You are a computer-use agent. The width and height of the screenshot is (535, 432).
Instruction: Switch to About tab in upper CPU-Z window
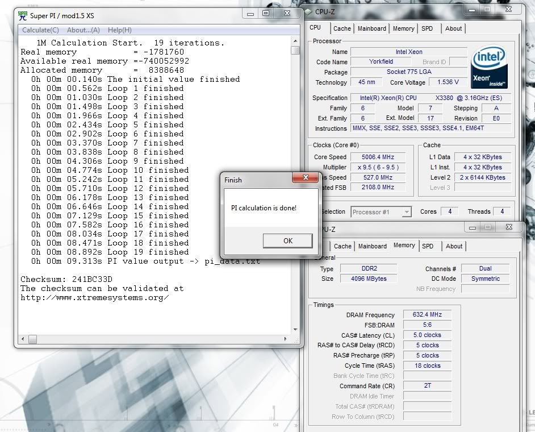coord(453,28)
